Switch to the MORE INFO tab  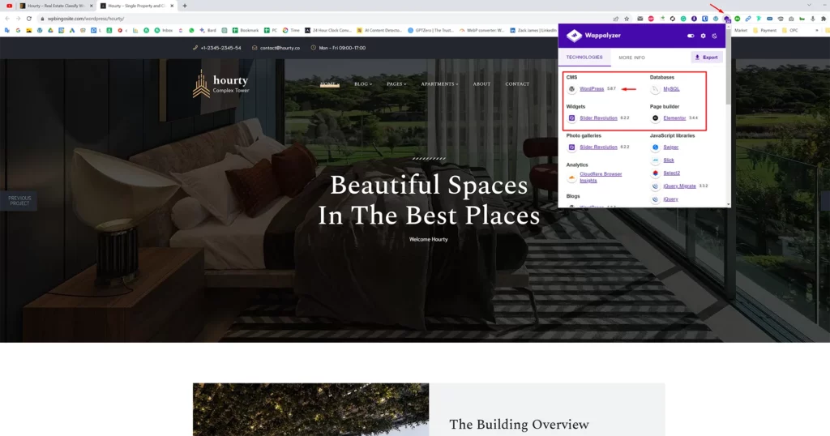click(631, 58)
